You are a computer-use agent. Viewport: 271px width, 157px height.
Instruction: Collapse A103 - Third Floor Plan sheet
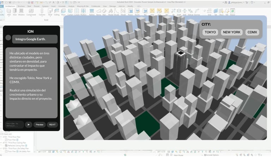tap(1, 137)
